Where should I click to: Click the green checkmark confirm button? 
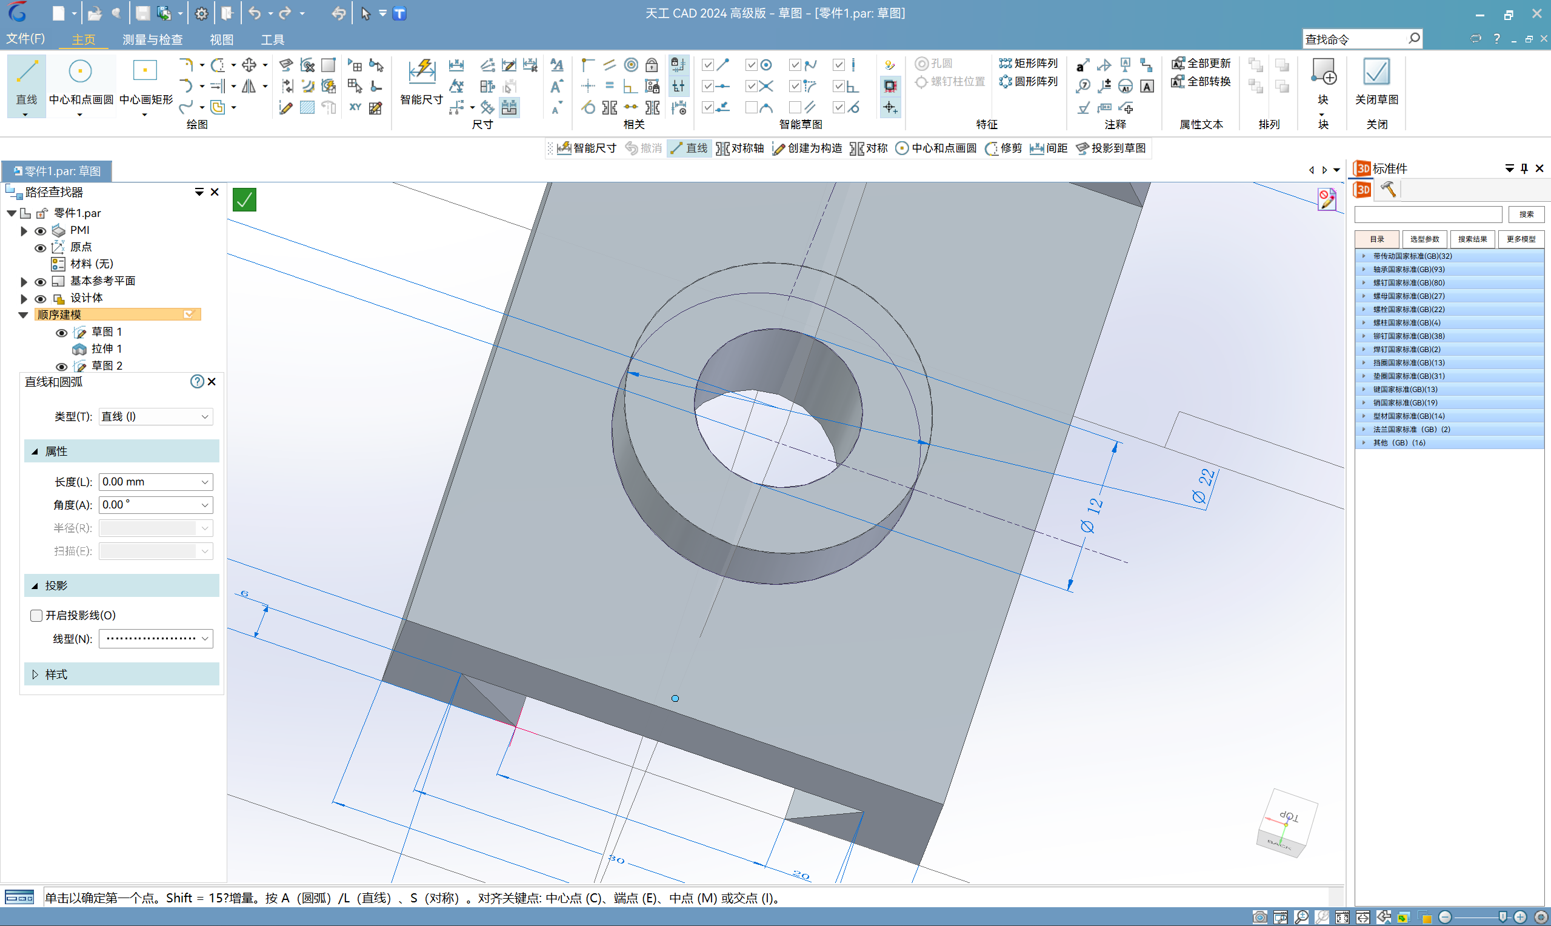[245, 199]
